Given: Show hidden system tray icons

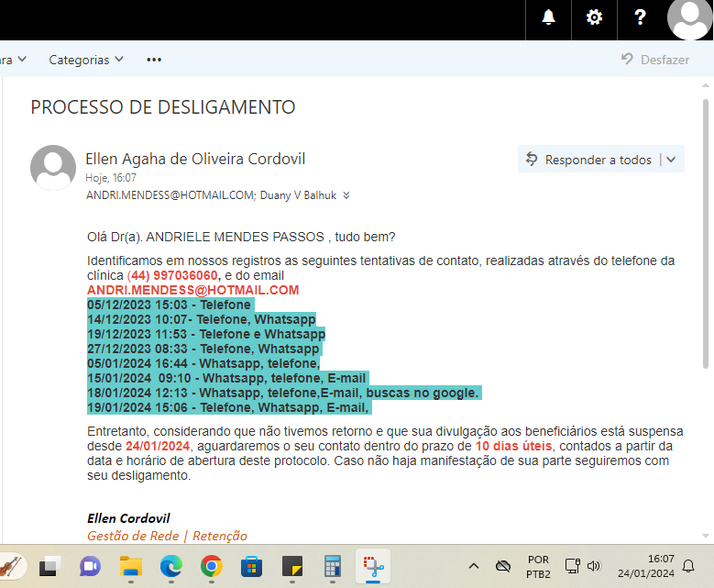Looking at the screenshot, I should 474,566.
